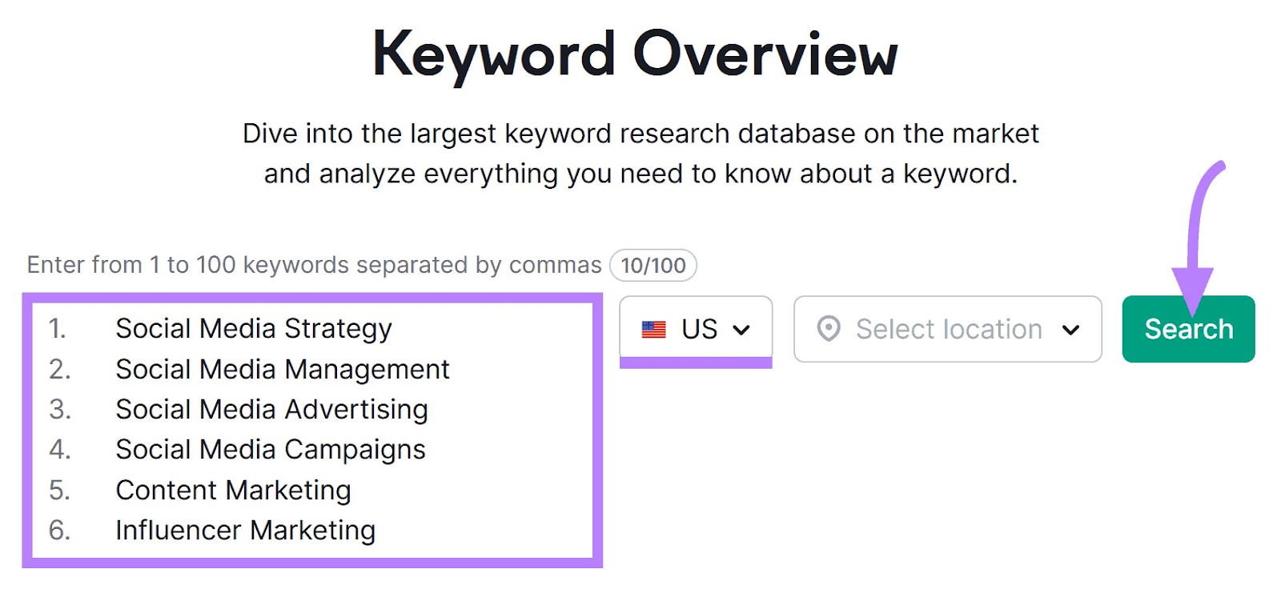Open the US country database dropdown
Image resolution: width=1281 pixels, height=597 pixels.
point(696,329)
